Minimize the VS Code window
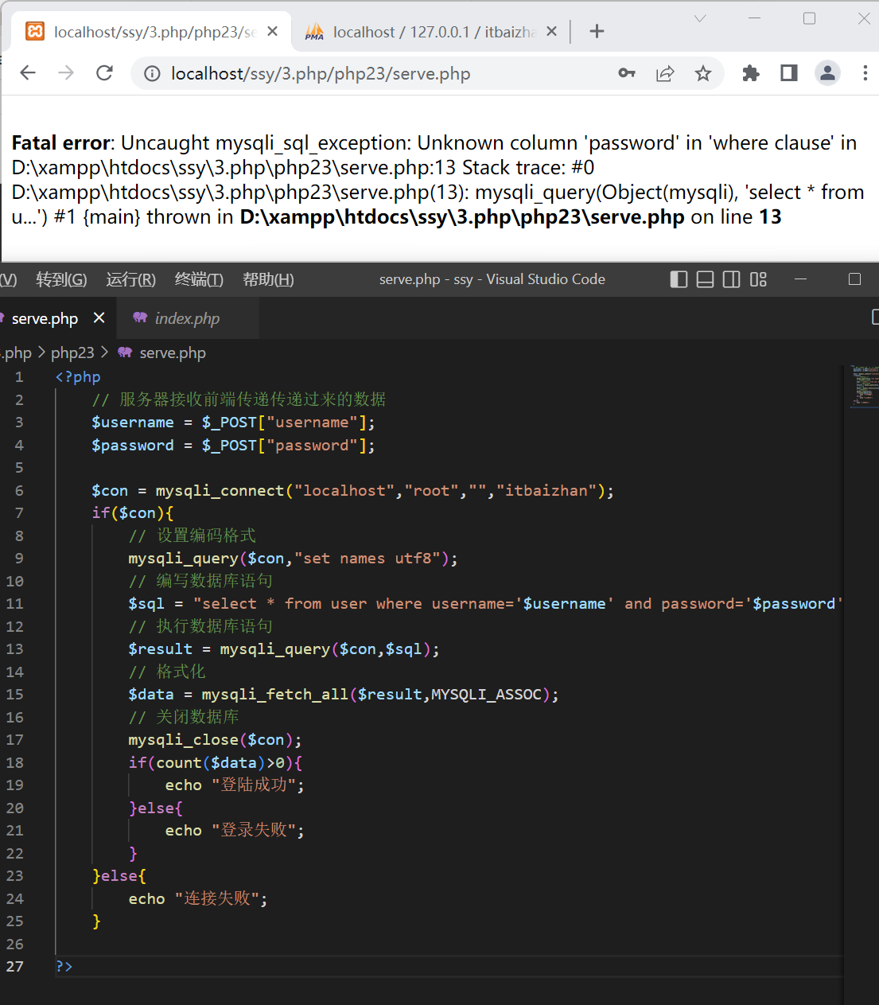The image size is (879, 1005). click(801, 279)
